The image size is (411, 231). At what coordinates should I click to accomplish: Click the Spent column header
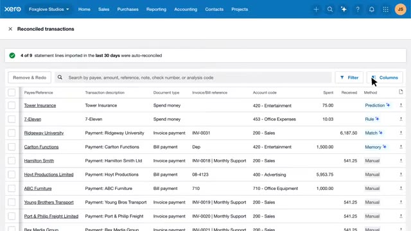click(x=328, y=92)
